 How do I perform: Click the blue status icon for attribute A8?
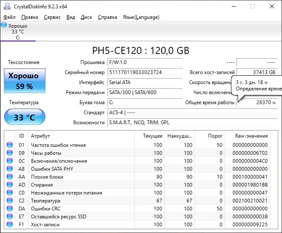click(x=10, y=169)
